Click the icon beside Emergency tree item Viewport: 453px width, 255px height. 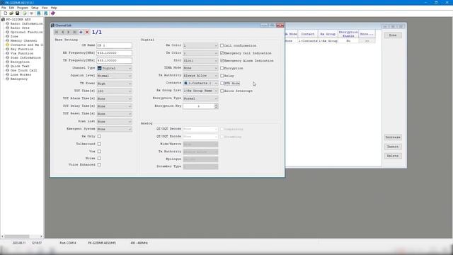[8, 79]
